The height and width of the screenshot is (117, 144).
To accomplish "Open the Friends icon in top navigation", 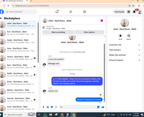I will (71, 12).
